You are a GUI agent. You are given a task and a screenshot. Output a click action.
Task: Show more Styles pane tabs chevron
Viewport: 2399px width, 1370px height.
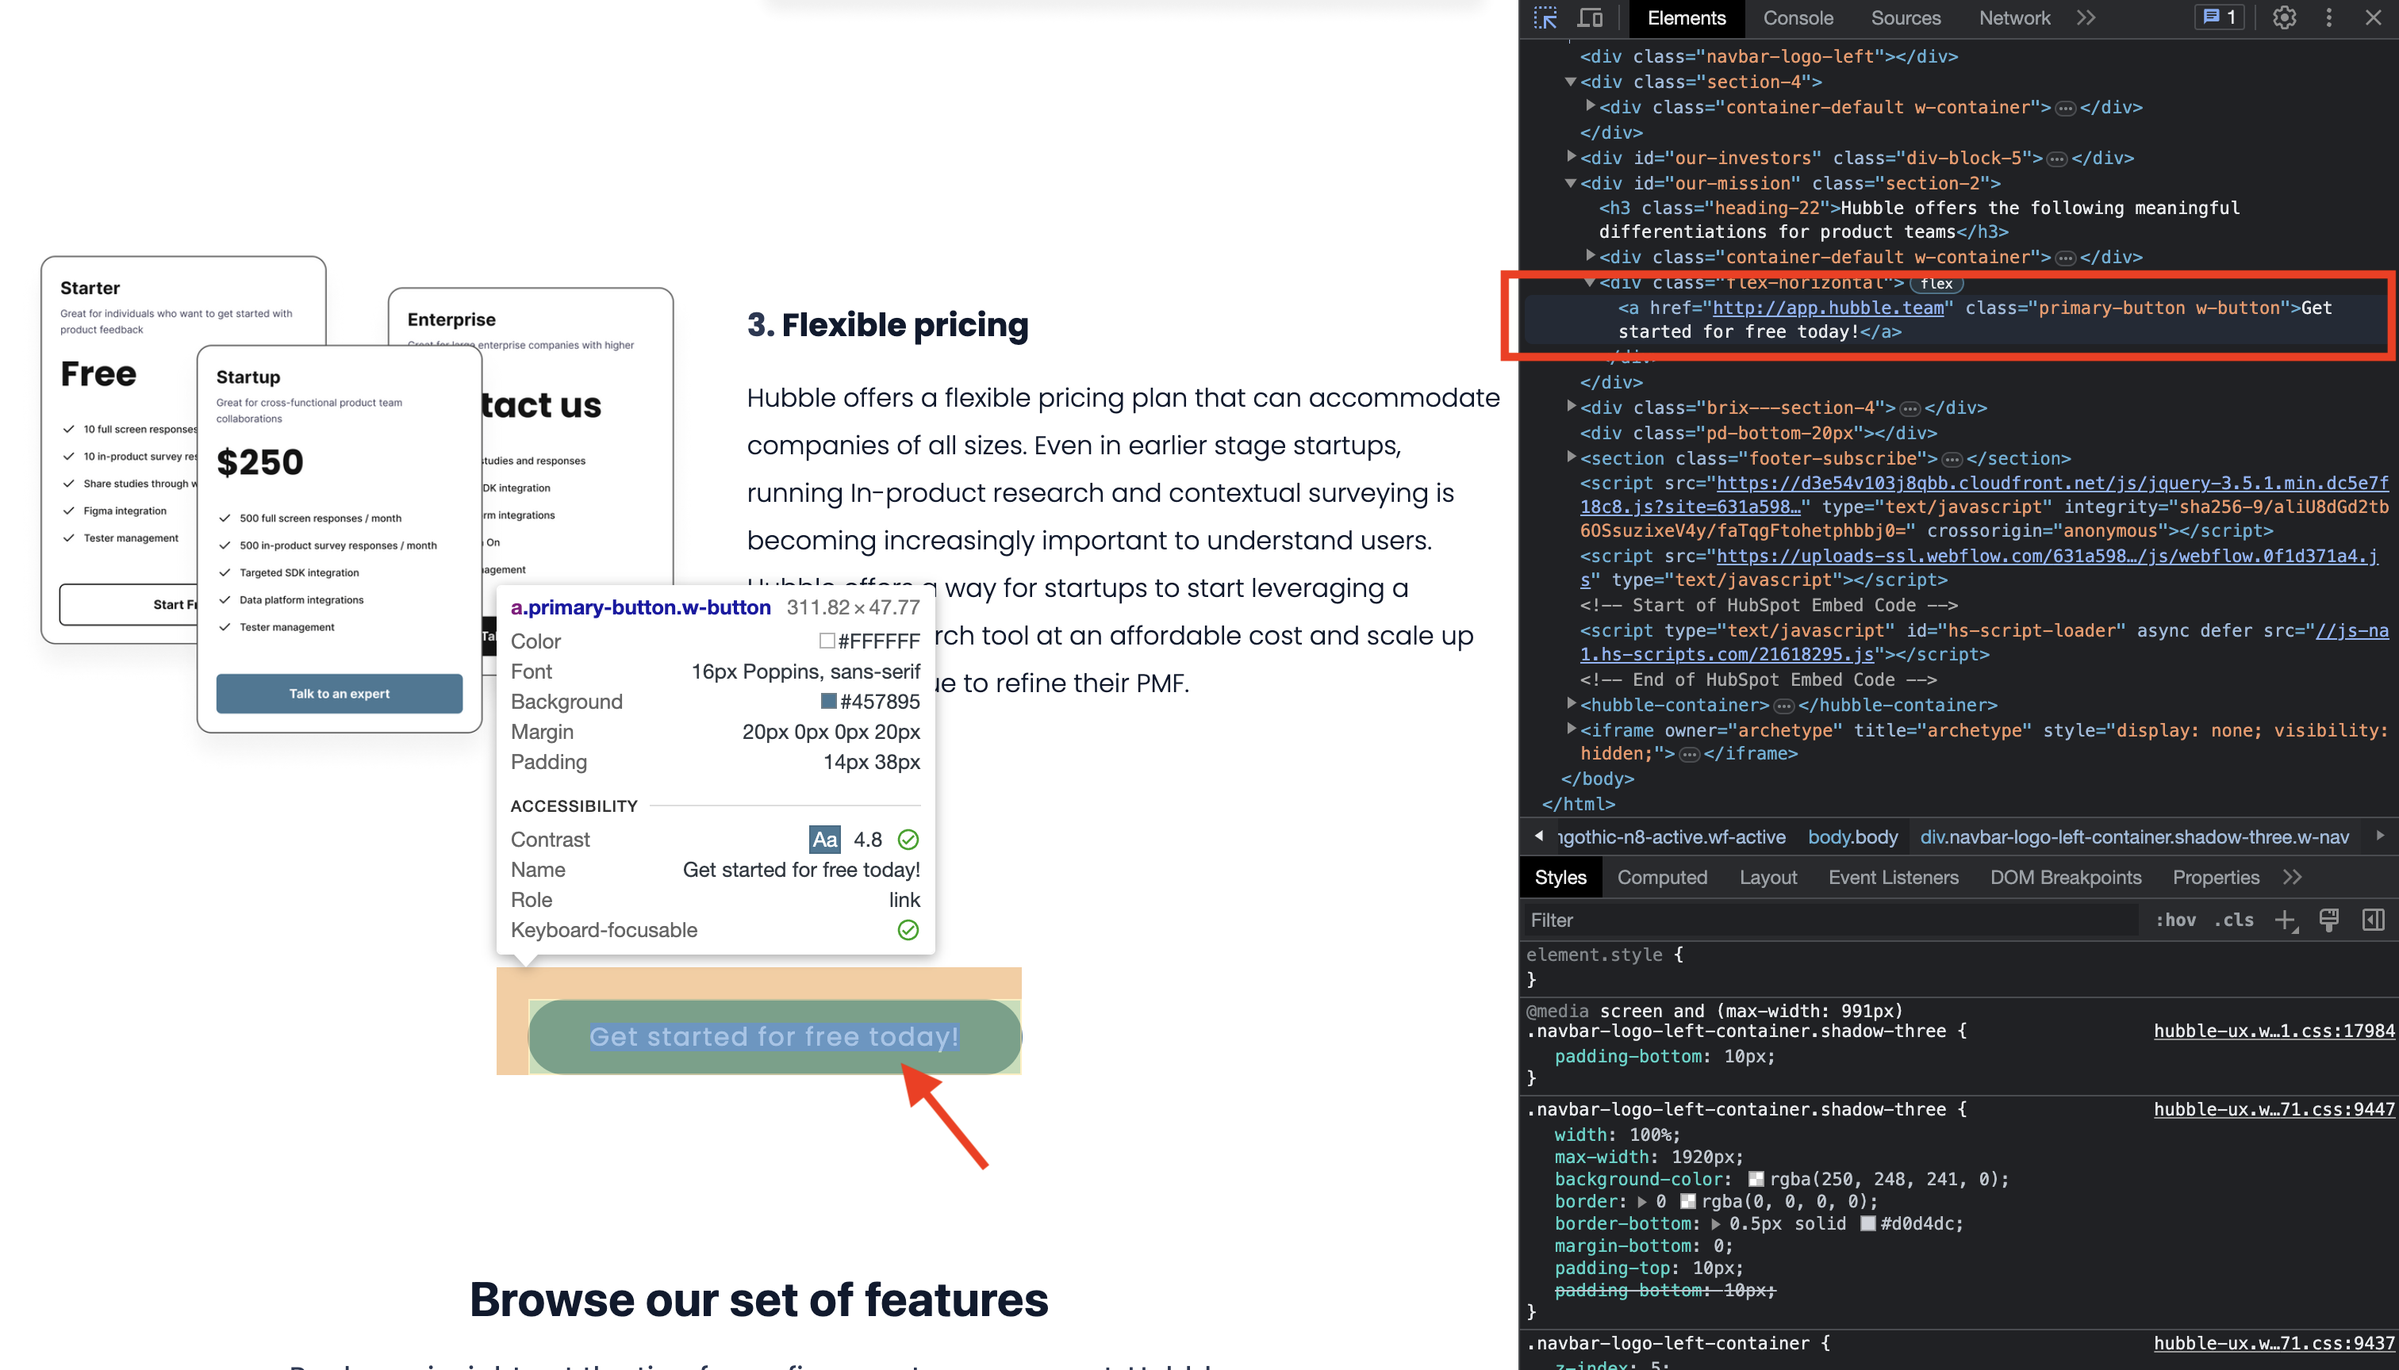click(2293, 877)
